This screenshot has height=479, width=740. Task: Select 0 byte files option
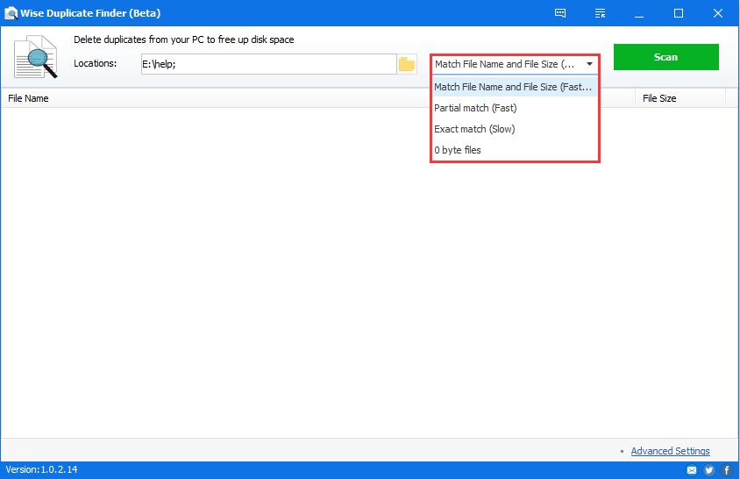point(515,150)
